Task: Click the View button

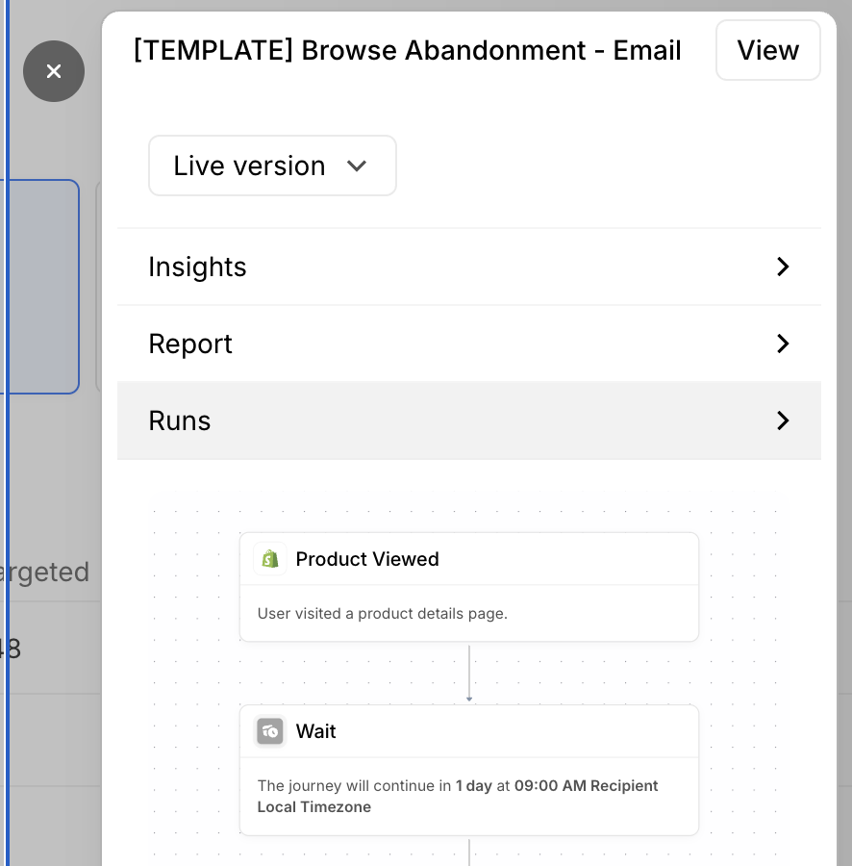Action: point(767,50)
